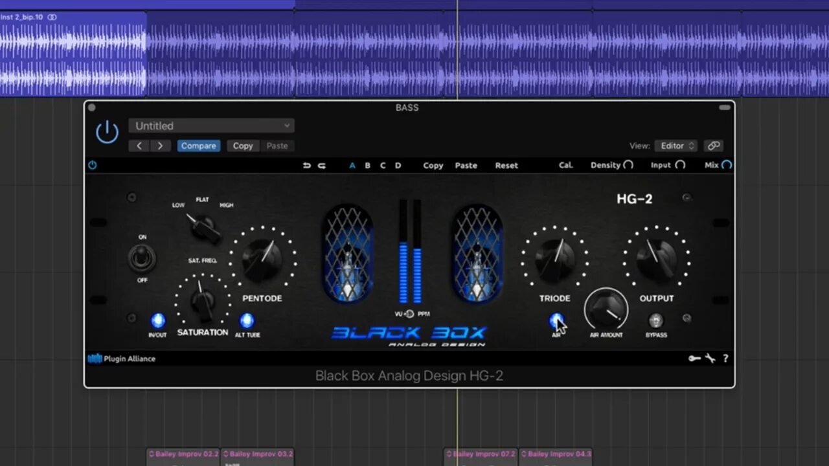The width and height of the screenshot is (829, 466).
Task: Click the next preset arrow
Action: click(160, 146)
